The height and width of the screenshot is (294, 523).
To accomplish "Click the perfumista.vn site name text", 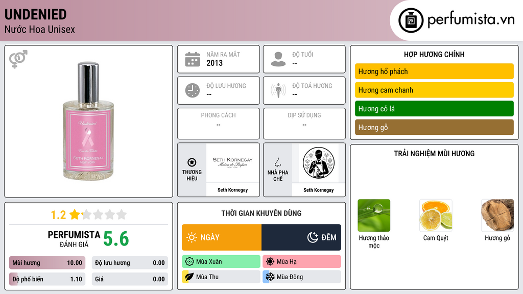I will coord(471,19).
